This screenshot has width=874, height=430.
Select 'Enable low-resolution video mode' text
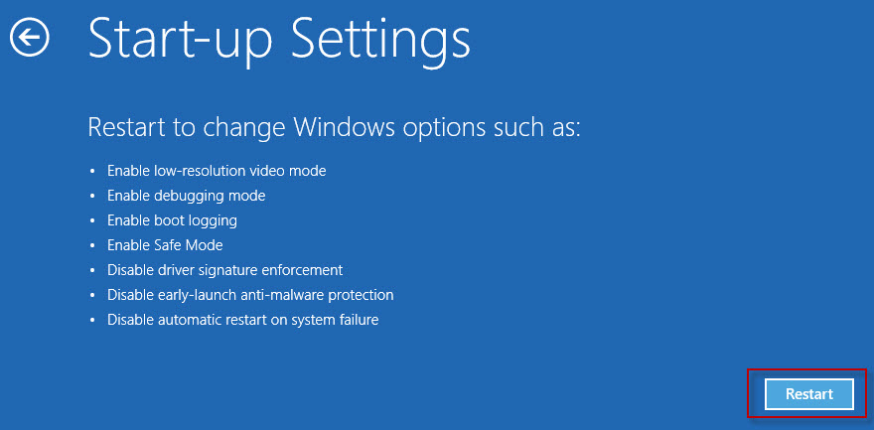point(217,171)
